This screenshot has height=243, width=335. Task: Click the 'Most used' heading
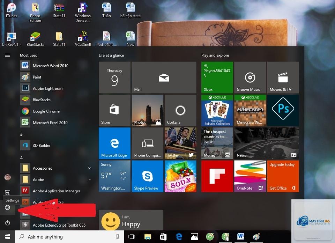(x=29, y=55)
